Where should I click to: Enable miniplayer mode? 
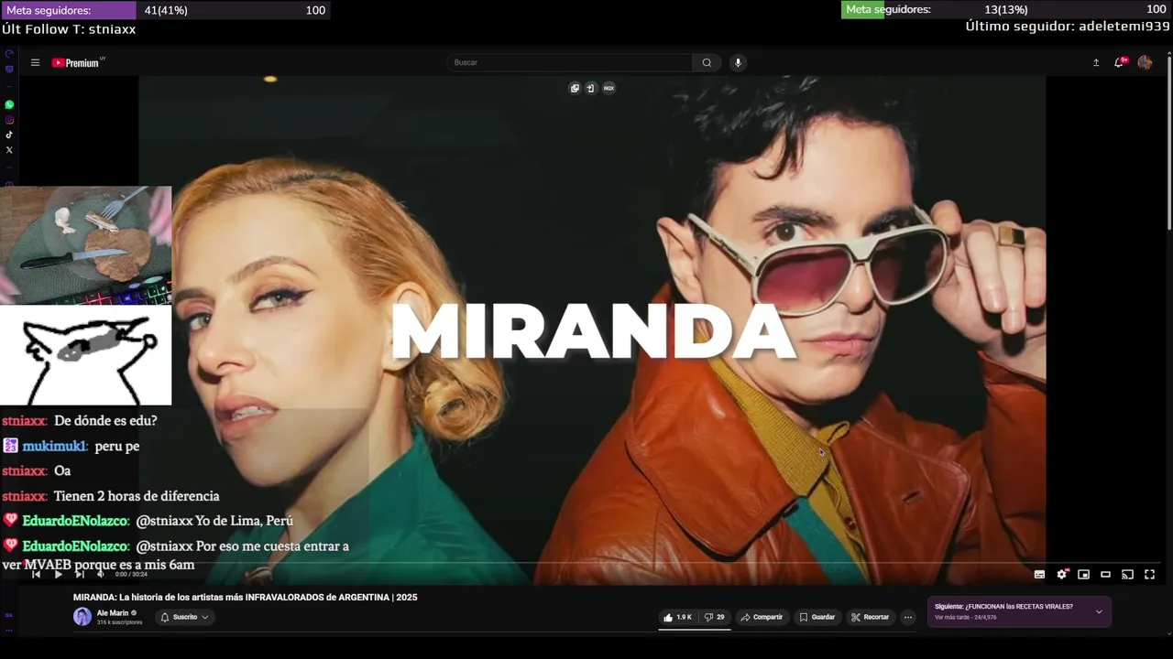pyautogui.click(x=1083, y=575)
